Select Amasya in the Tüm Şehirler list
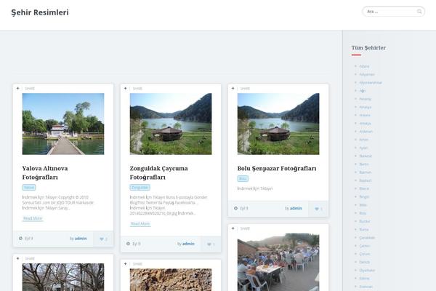This screenshot has height=291, width=436. (365, 107)
